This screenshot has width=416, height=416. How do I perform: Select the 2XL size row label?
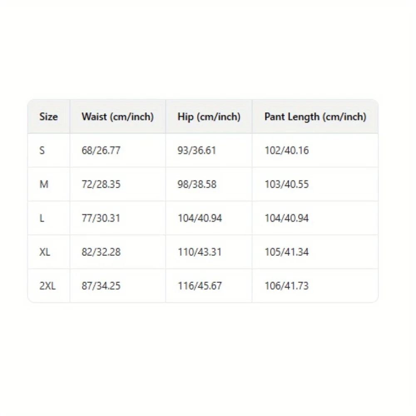tap(47, 286)
